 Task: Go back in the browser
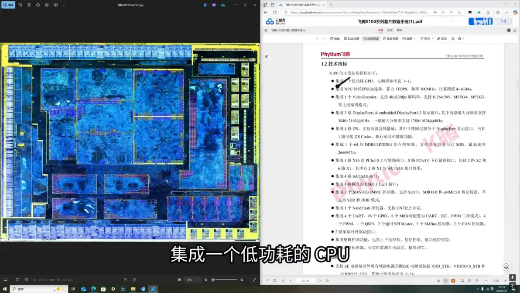click(266, 12)
